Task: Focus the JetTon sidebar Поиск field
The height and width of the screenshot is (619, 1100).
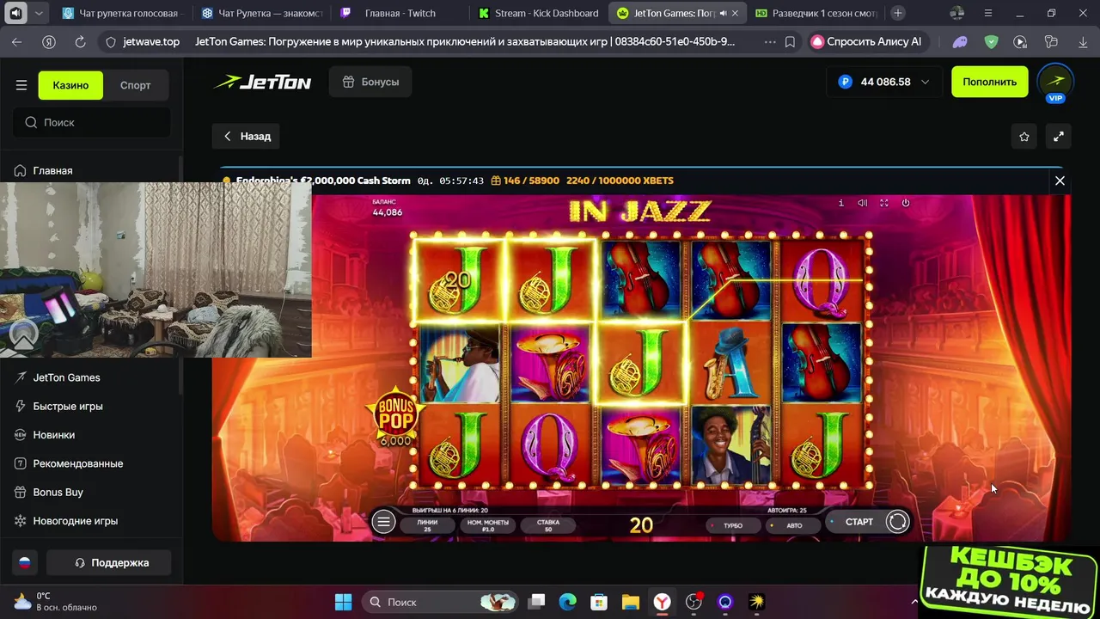Action: click(x=91, y=122)
